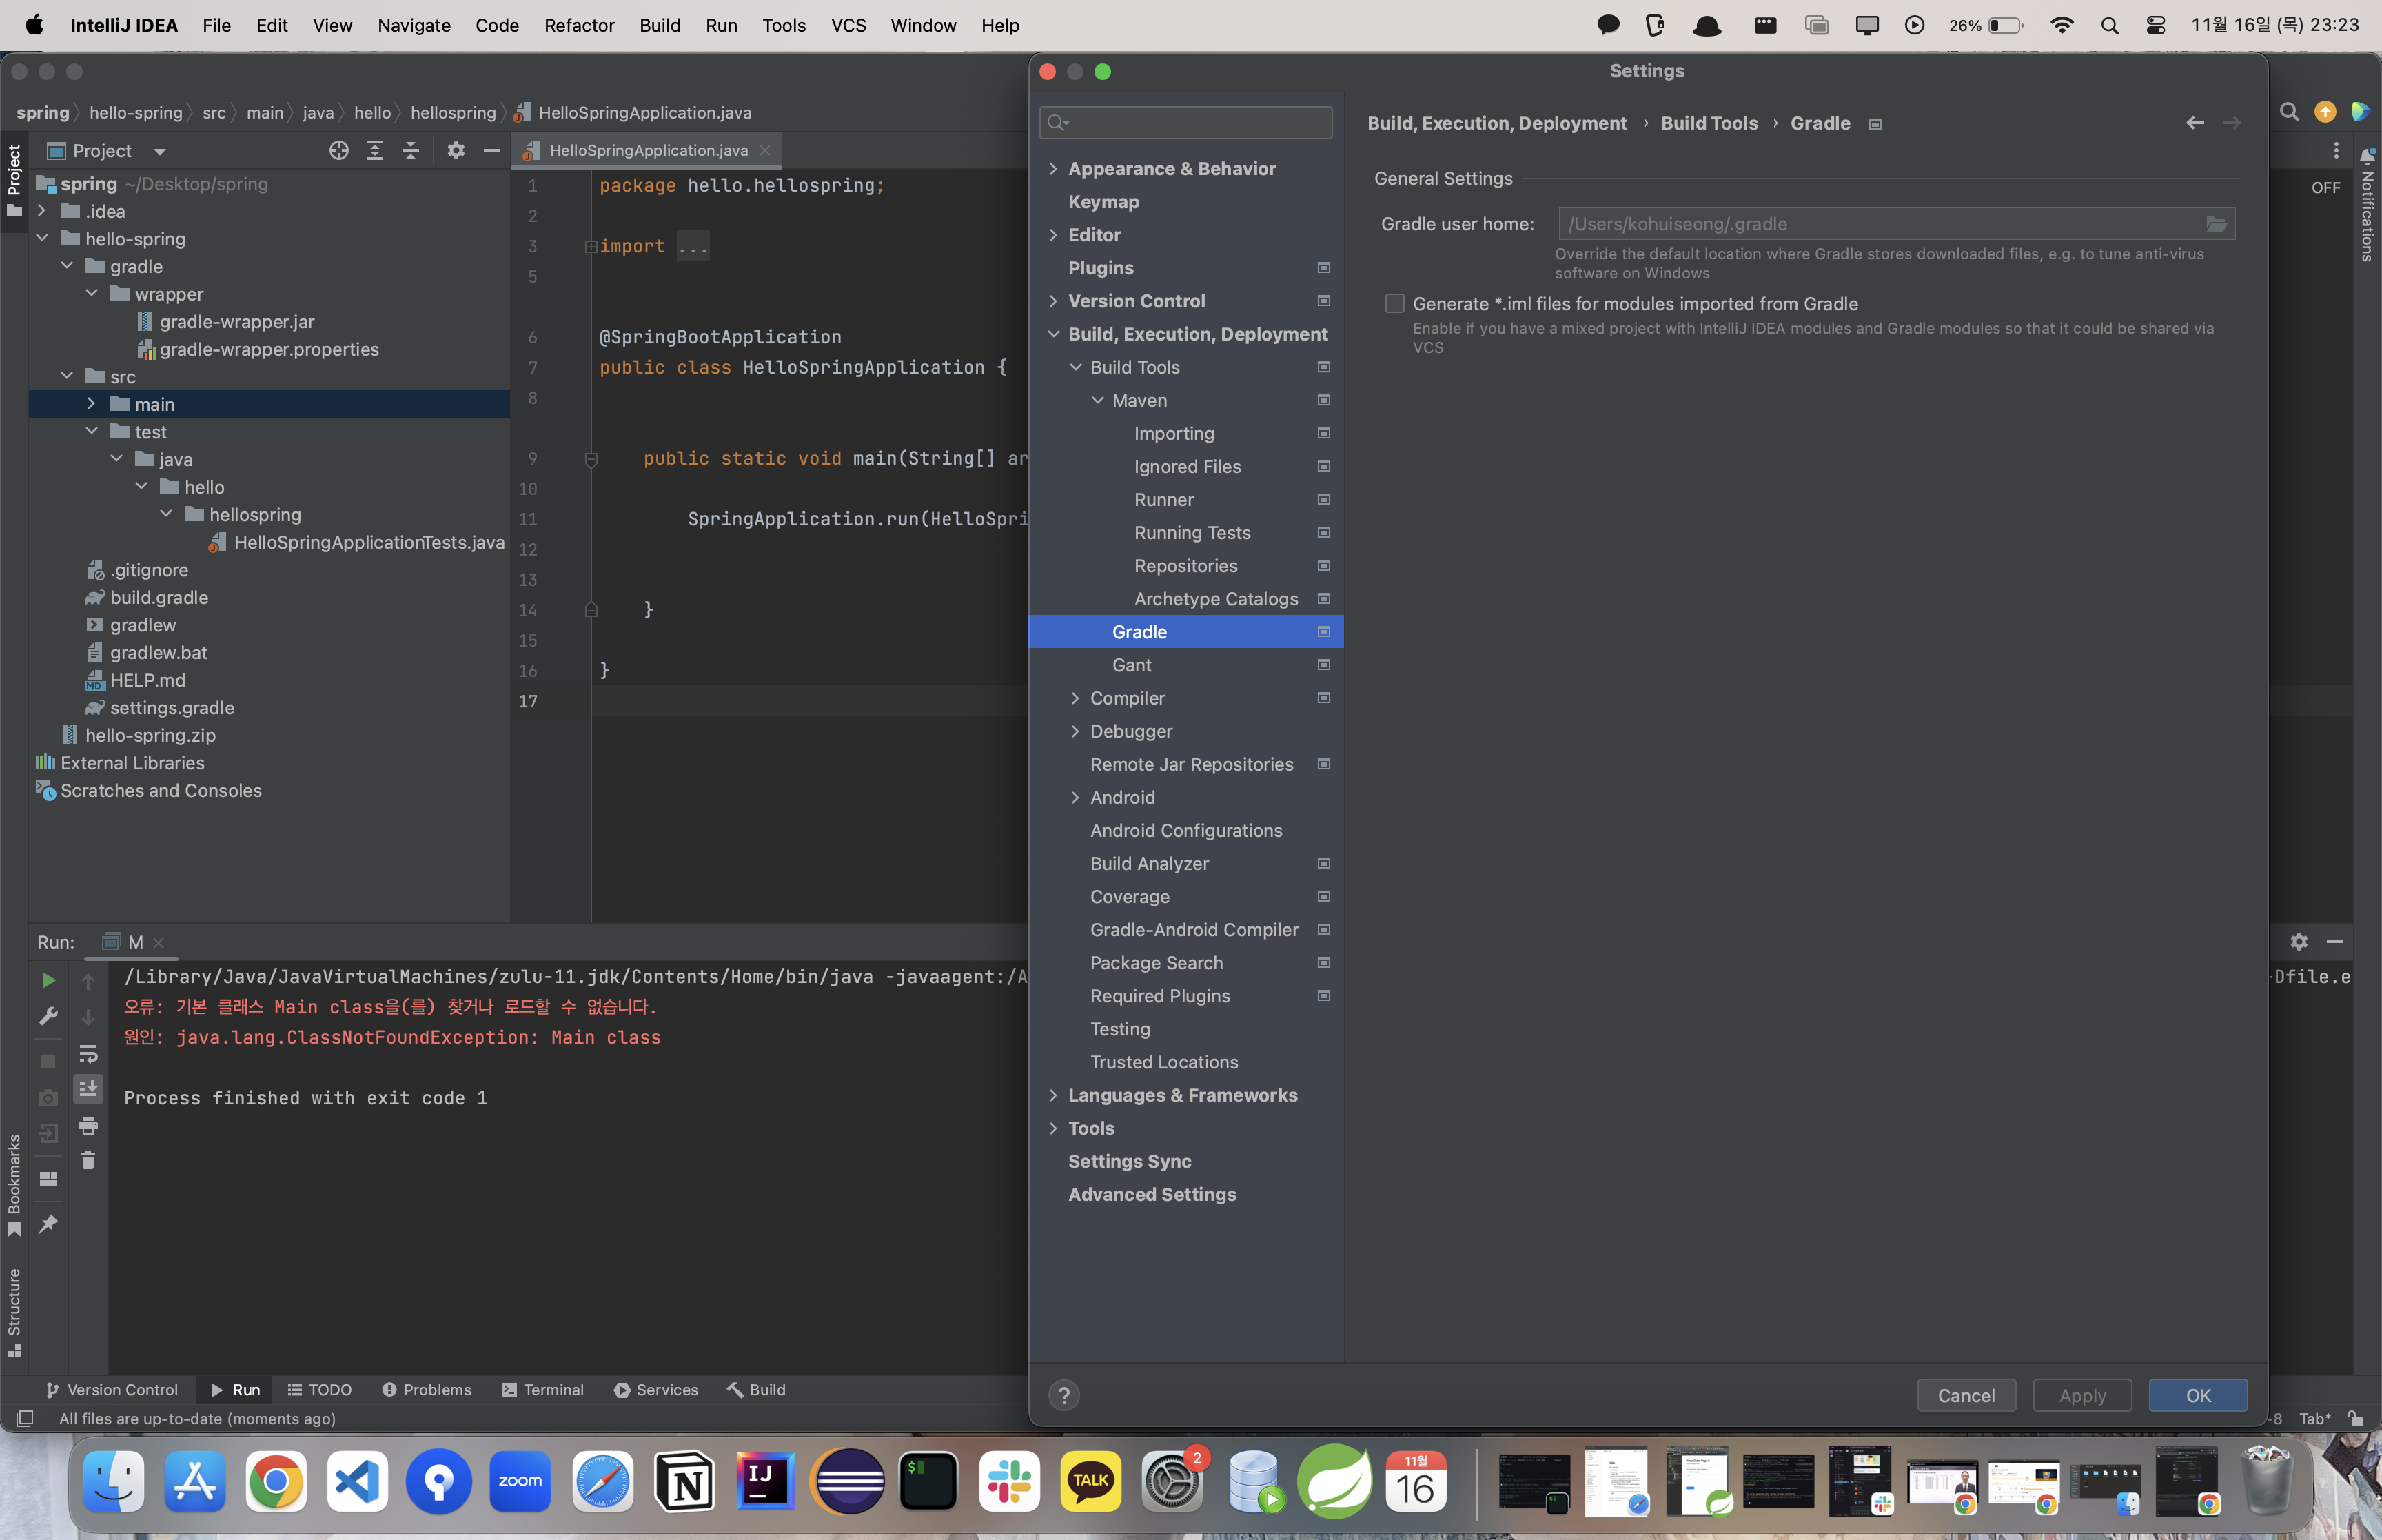Click the Build Tools icon in sidebar
The height and width of the screenshot is (1540, 2382).
coord(1325,366)
